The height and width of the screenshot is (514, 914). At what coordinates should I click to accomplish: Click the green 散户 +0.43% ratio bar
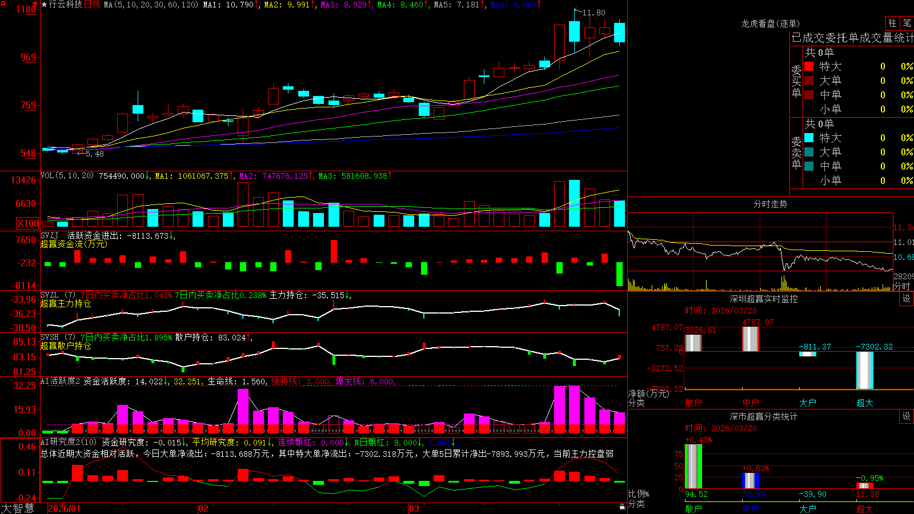(693, 467)
